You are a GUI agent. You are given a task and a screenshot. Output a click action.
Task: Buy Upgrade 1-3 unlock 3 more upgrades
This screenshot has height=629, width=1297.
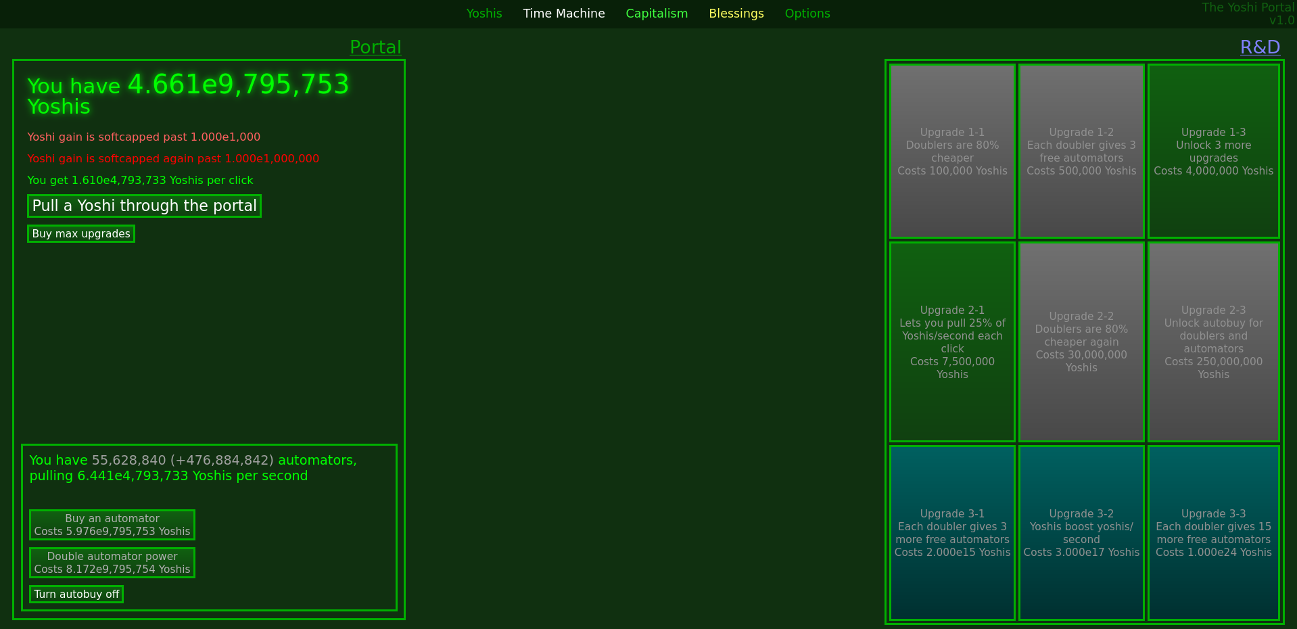coord(1213,152)
